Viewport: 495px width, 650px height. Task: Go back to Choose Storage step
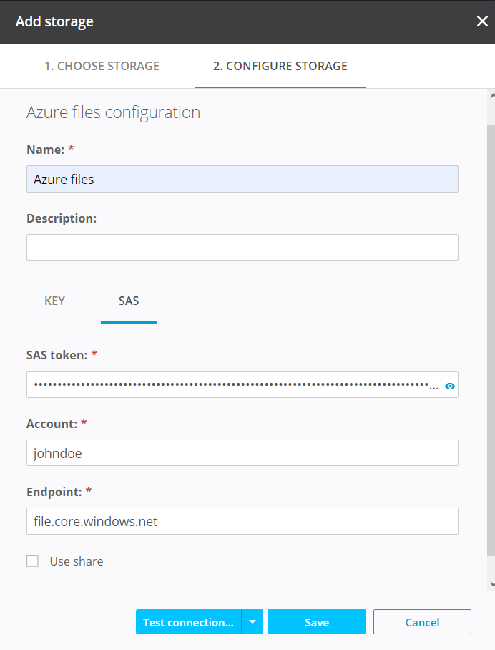pos(102,66)
